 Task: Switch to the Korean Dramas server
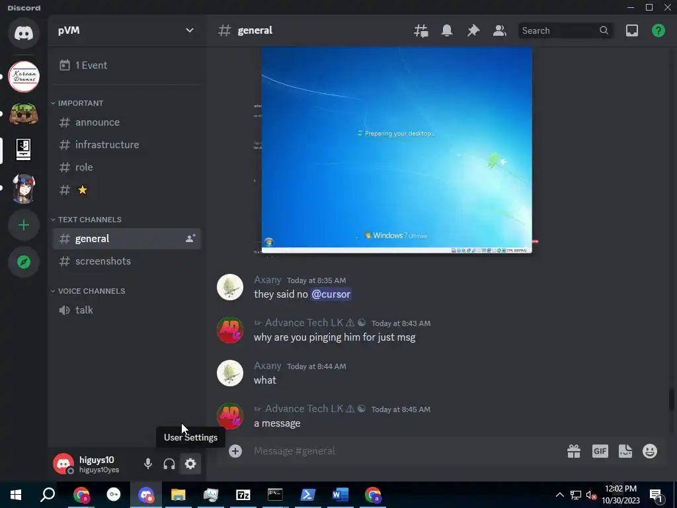(x=24, y=77)
